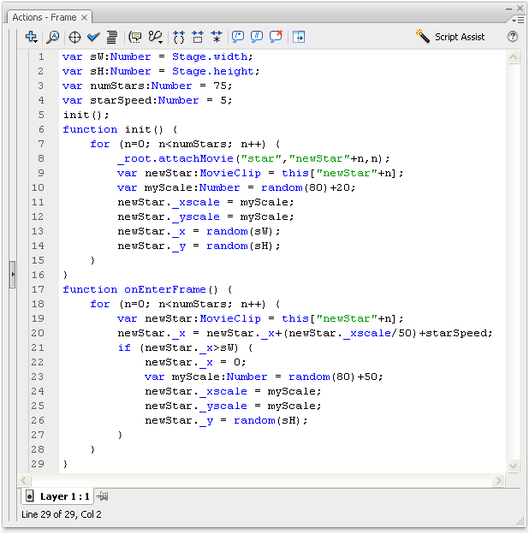
Task: Expand the left sidebar collapse arrow
Action: [x=12, y=274]
